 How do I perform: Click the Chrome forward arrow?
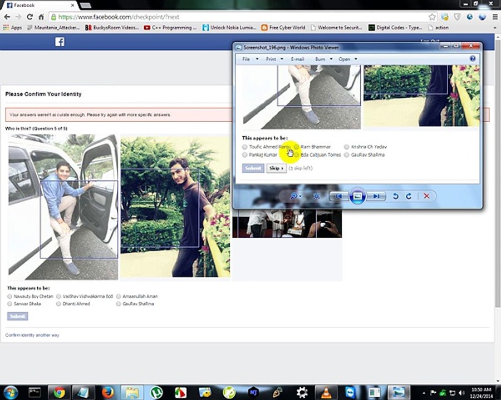(x=18, y=17)
